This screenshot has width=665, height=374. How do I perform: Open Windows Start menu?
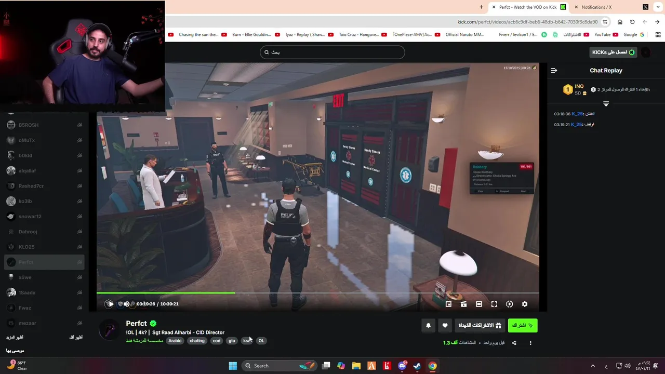click(233, 366)
